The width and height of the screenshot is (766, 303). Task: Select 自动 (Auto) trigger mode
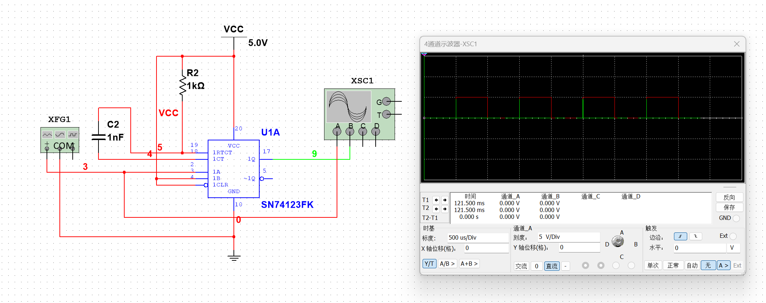(x=692, y=265)
